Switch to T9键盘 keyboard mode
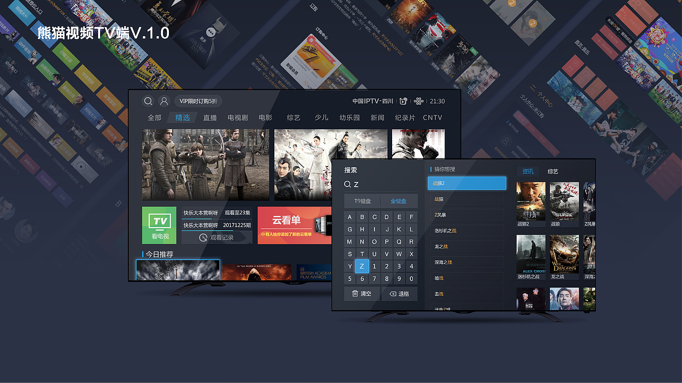This screenshot has height=383, width=682. [x=362, y=201]
